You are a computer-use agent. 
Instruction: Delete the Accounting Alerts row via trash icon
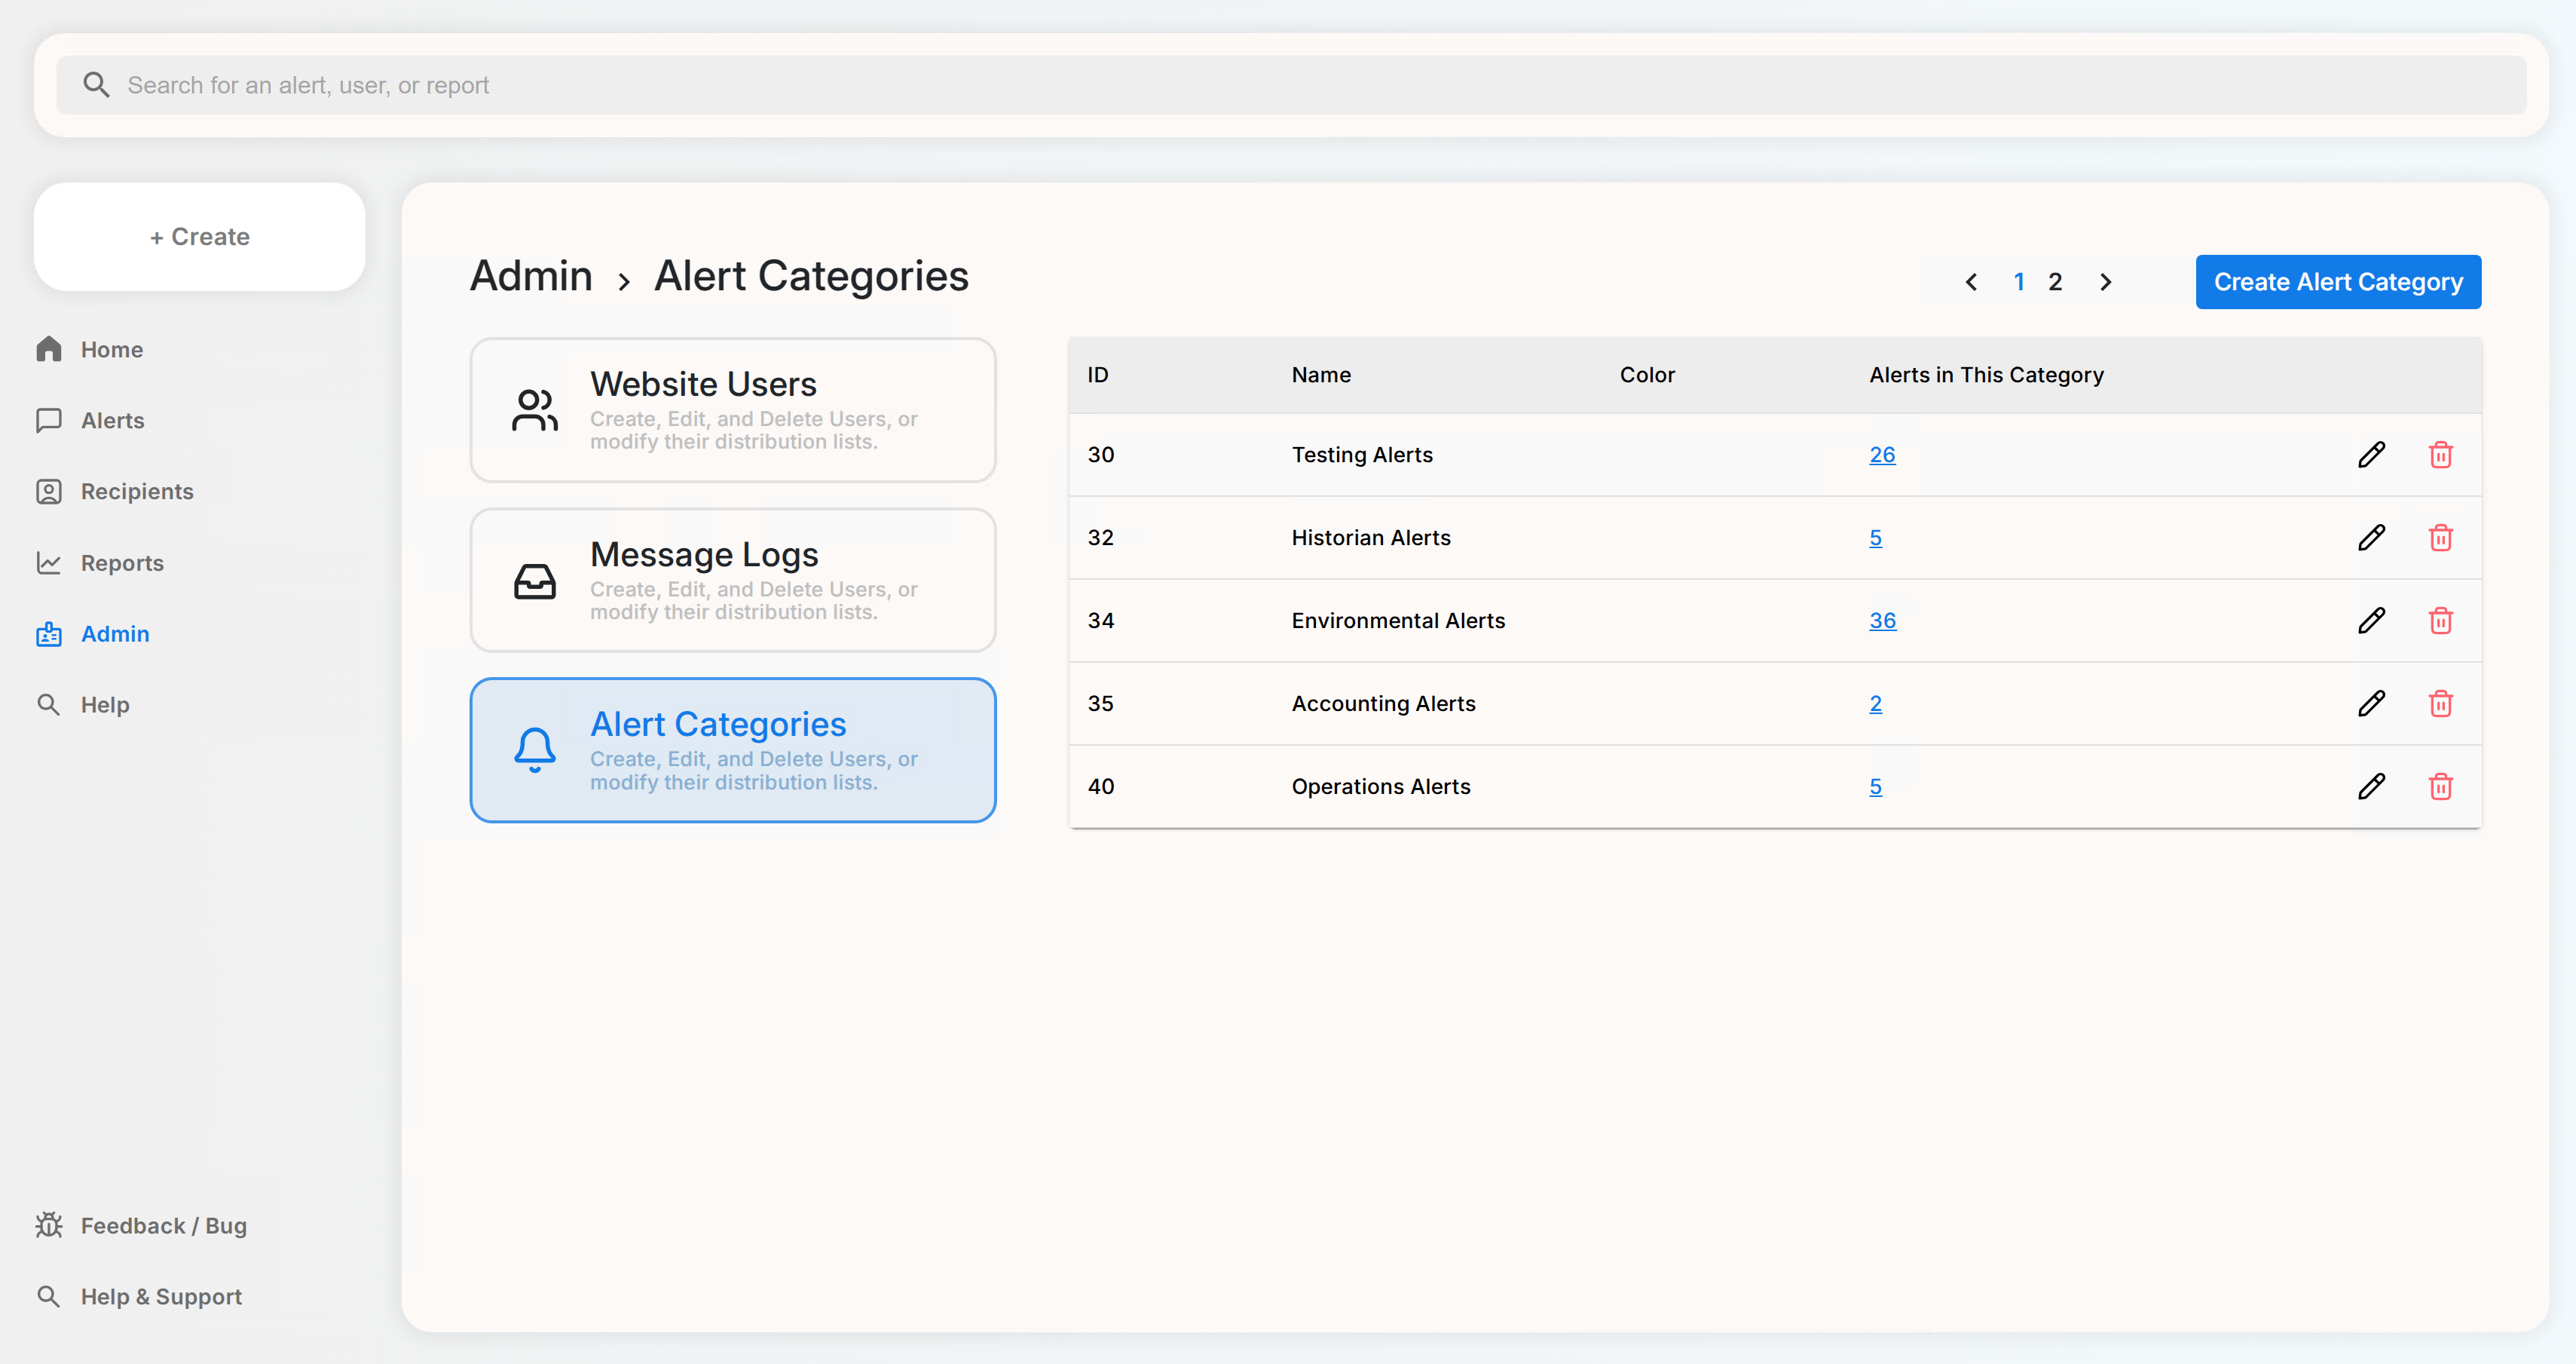click(2441, 703)
